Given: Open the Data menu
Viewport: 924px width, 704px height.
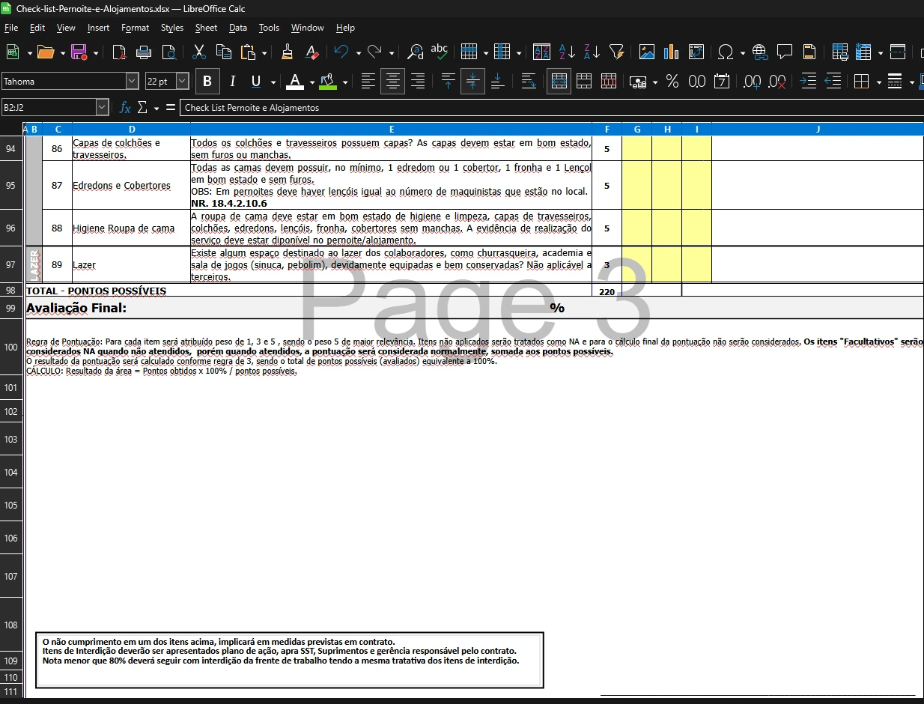Looking at the screenshot, I should tap(238, 28).
